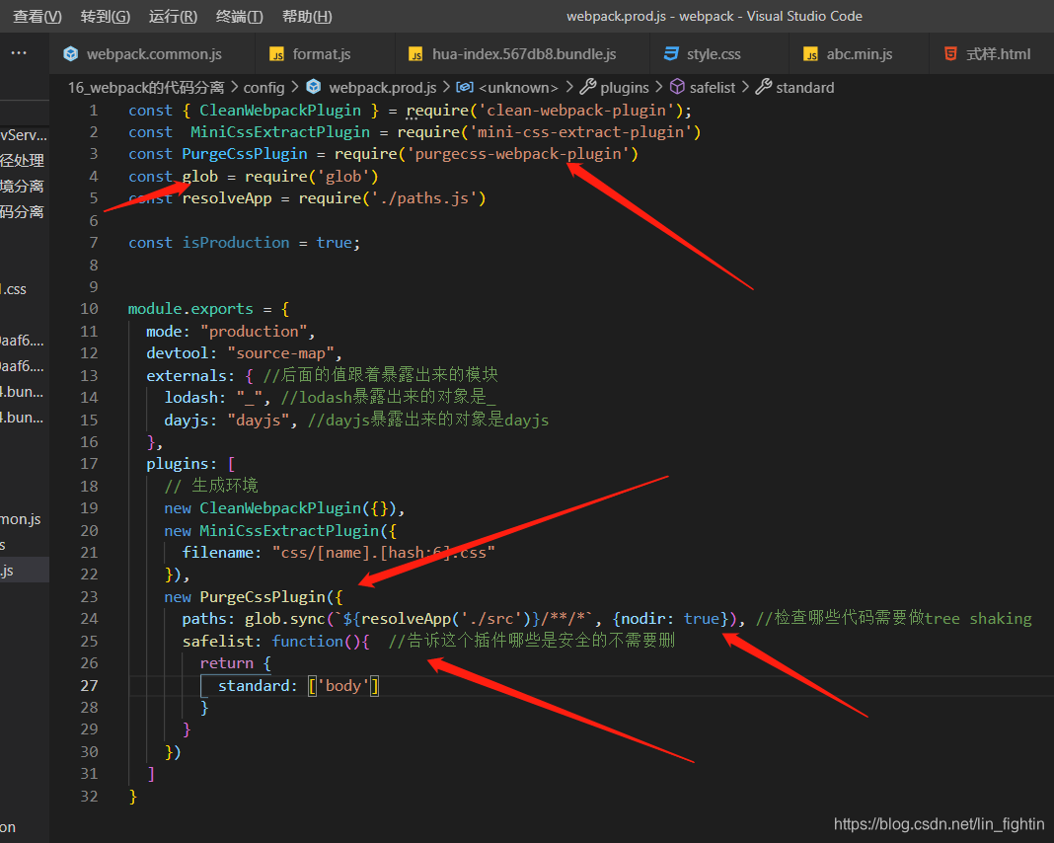This screenshot has height=843, width=1054.
Task: Click the HTML5 icon on 式样.html tab
Action: click(950, 53)
